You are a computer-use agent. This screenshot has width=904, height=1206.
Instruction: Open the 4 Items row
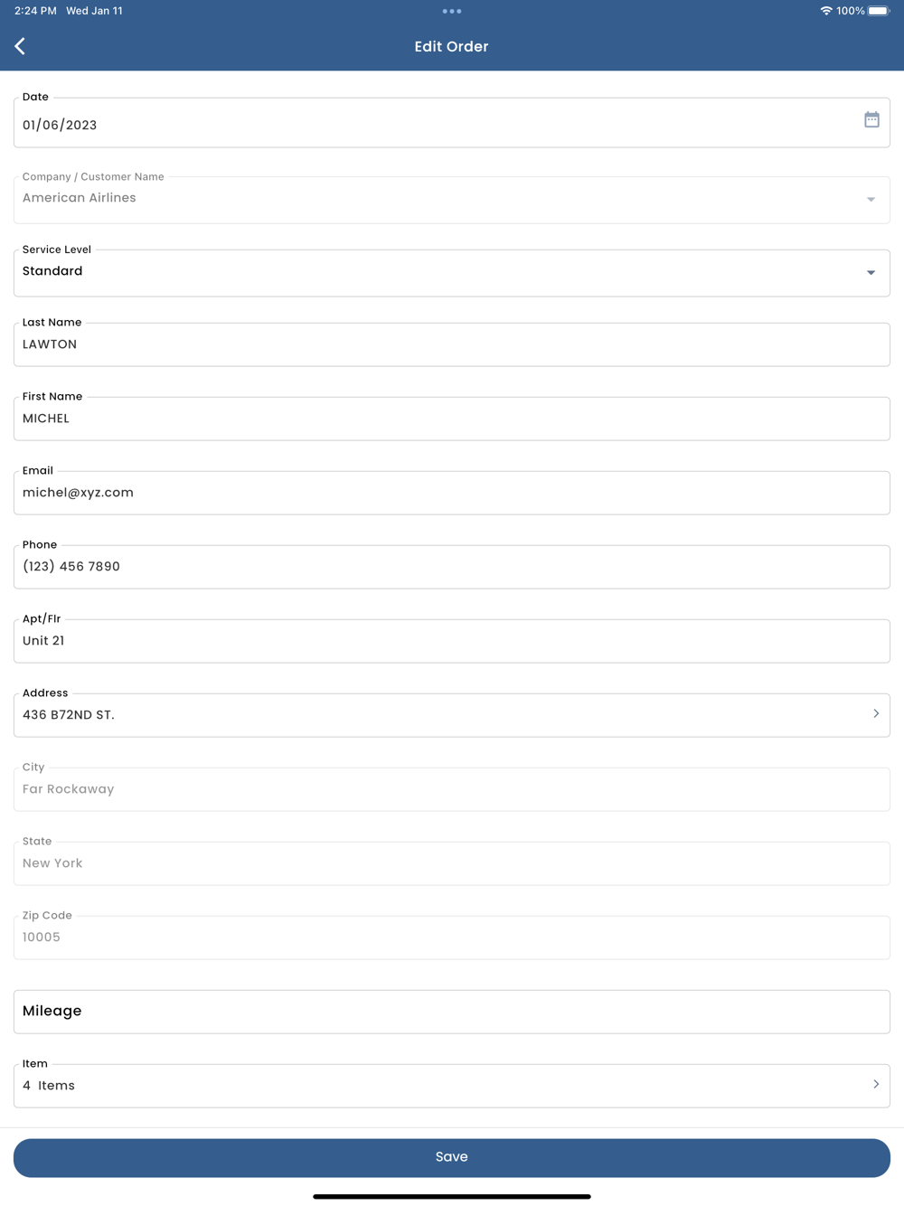pos(452,1086)
